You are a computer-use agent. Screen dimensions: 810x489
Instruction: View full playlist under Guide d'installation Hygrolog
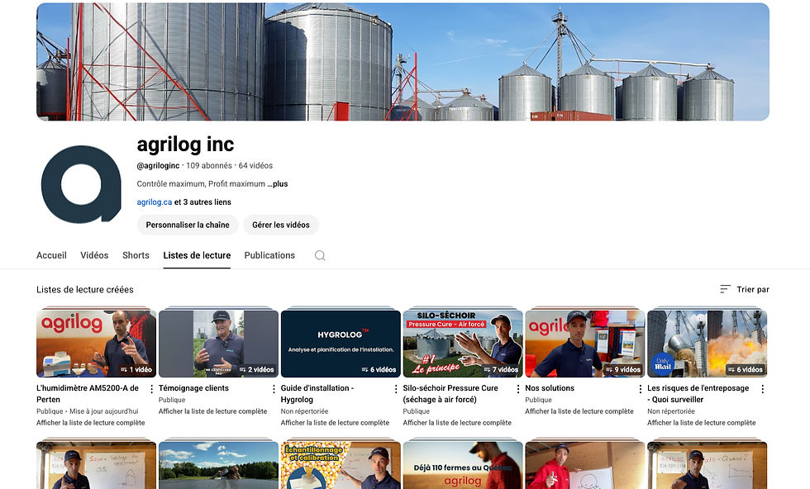tap(335, 422)
